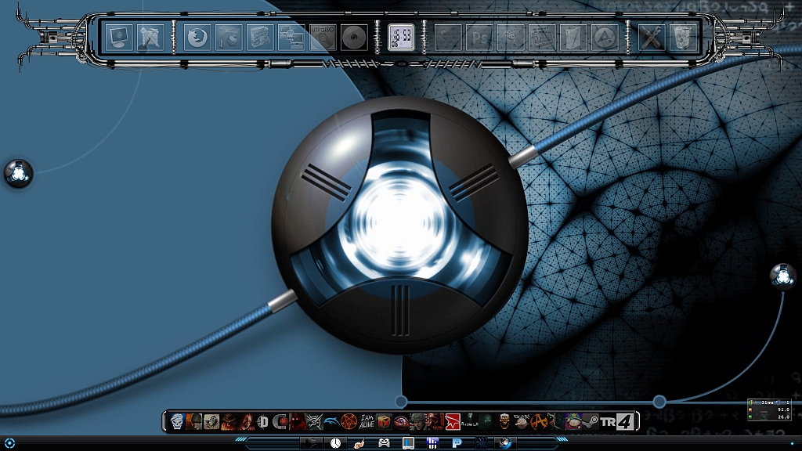Open the Recycle Bin at the dock's right end
The height and width of the screenshot is (451, 802).
(x=681, y=38)
